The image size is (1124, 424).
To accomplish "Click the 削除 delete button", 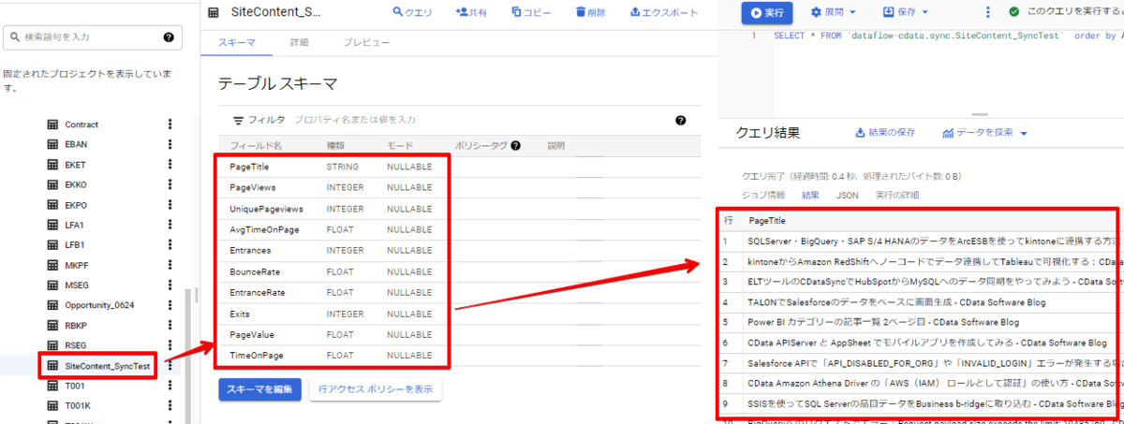I will pos(590,12).
